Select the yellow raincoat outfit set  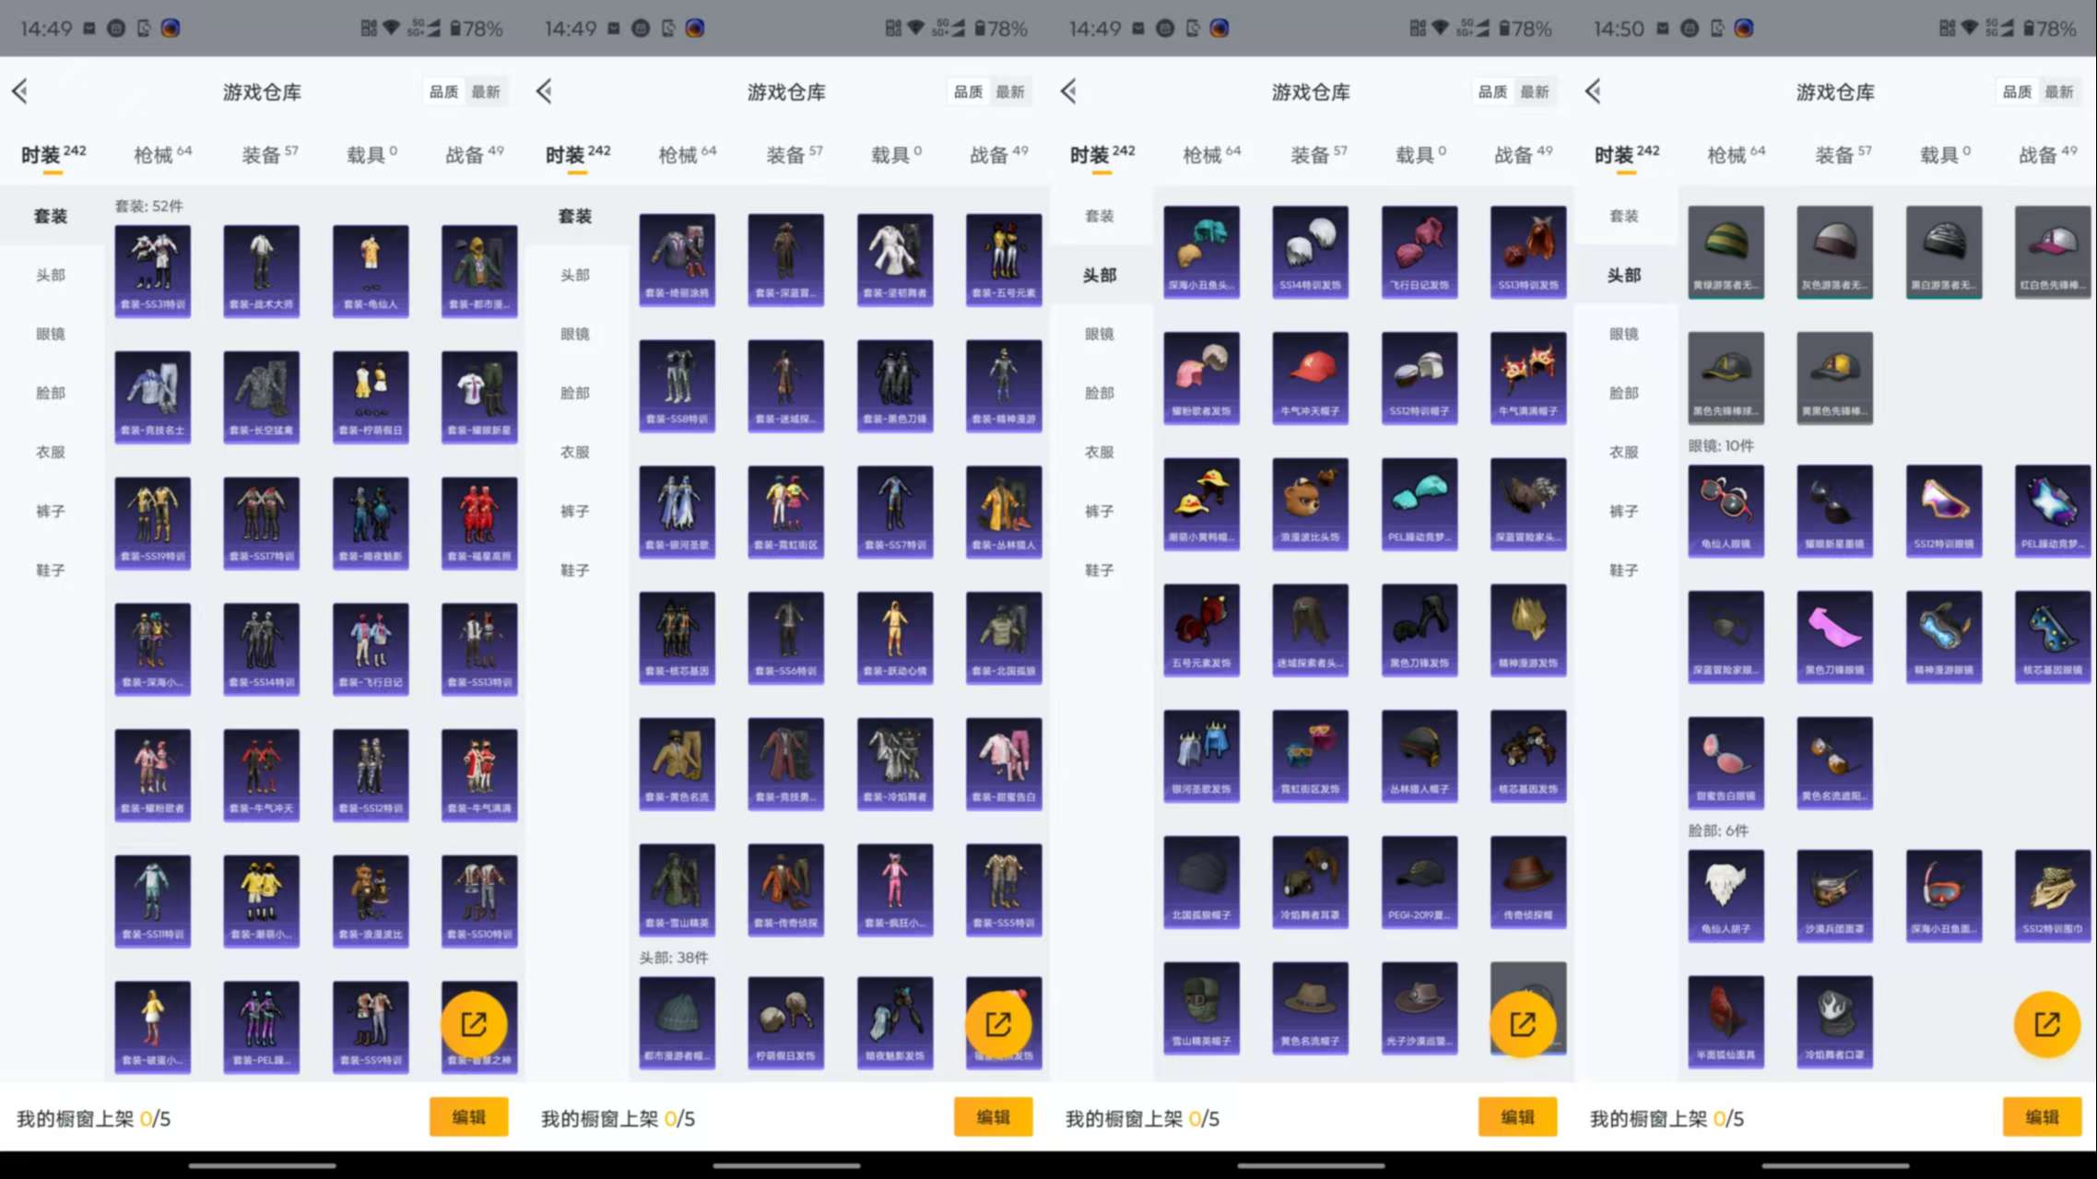pos(1004,512)
